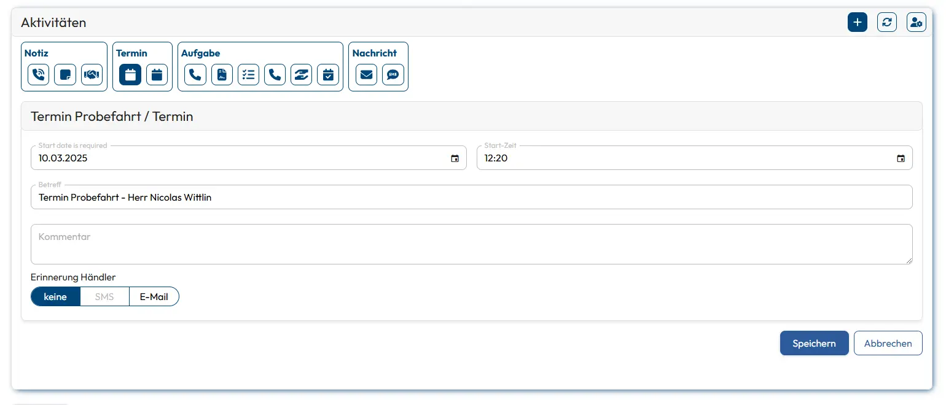Open the start date calendar picker
Screen dimensions: 946x405
455,158
